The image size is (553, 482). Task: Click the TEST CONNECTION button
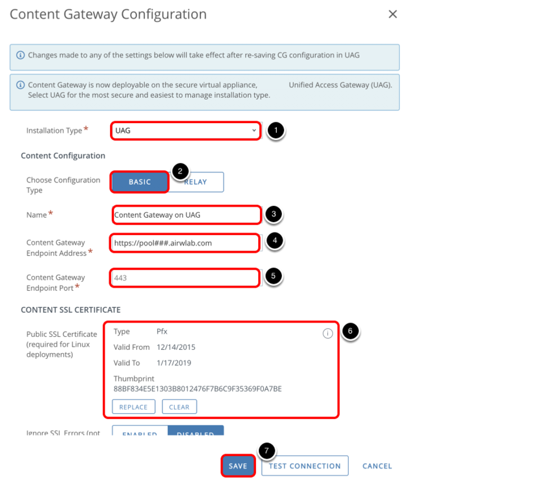click(x=305, y=466)
